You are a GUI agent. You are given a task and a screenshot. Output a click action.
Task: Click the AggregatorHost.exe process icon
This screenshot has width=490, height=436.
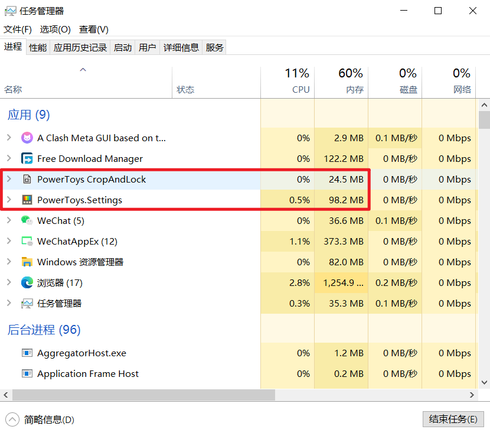coord(27,353)
